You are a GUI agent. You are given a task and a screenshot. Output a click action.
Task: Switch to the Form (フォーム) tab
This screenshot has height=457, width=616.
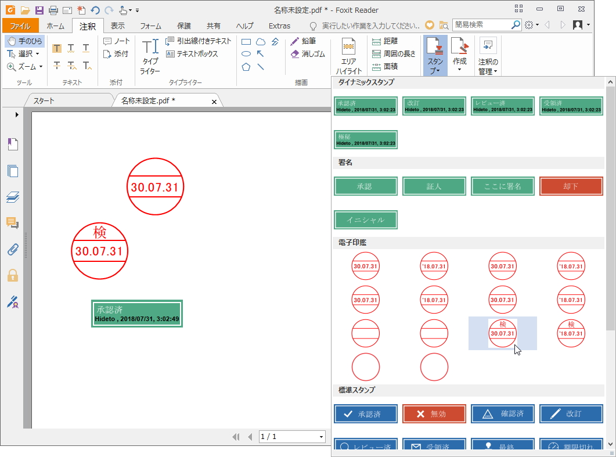tap(150, 26)
